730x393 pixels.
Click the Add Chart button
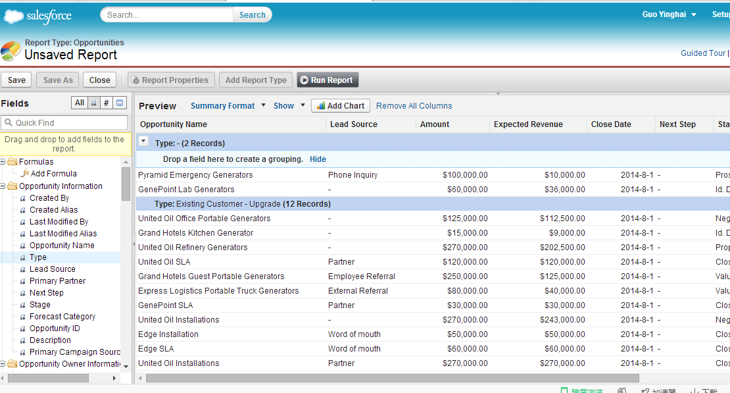point(340,106)
